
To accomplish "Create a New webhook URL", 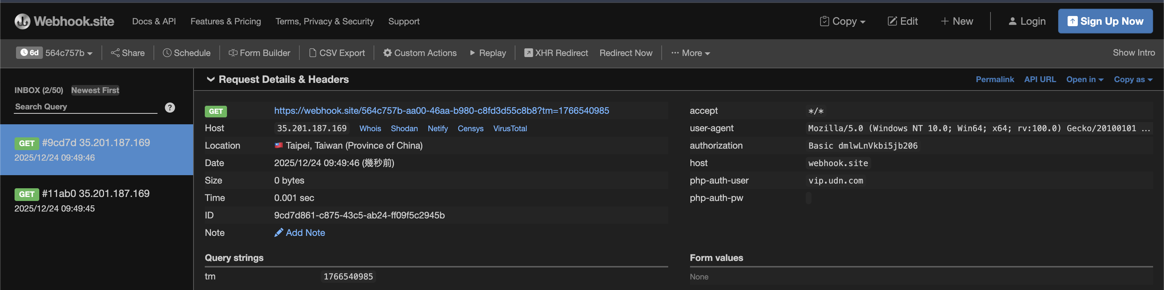I will click(x=957, y=21).
